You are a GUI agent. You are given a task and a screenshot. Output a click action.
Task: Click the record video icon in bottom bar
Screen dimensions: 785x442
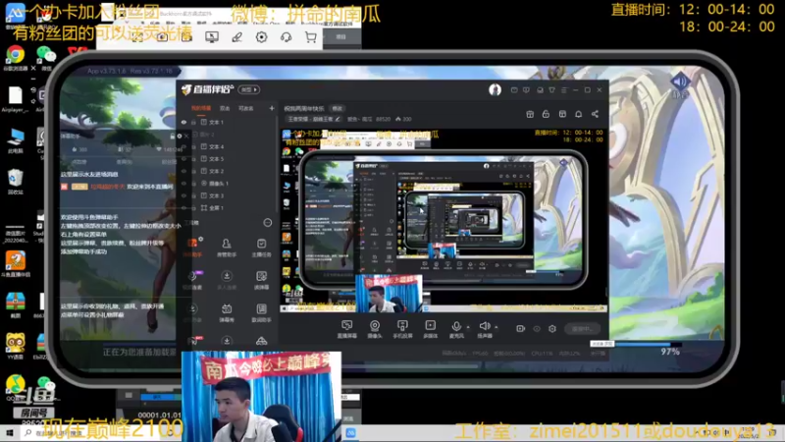520,329
